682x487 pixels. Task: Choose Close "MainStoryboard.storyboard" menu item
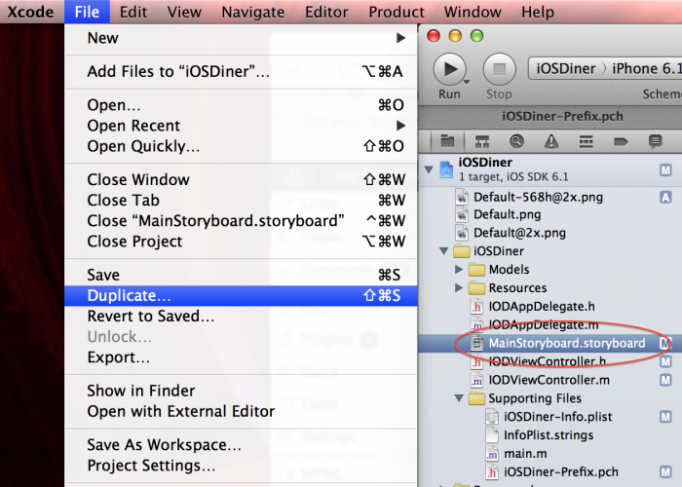(241, 221)
